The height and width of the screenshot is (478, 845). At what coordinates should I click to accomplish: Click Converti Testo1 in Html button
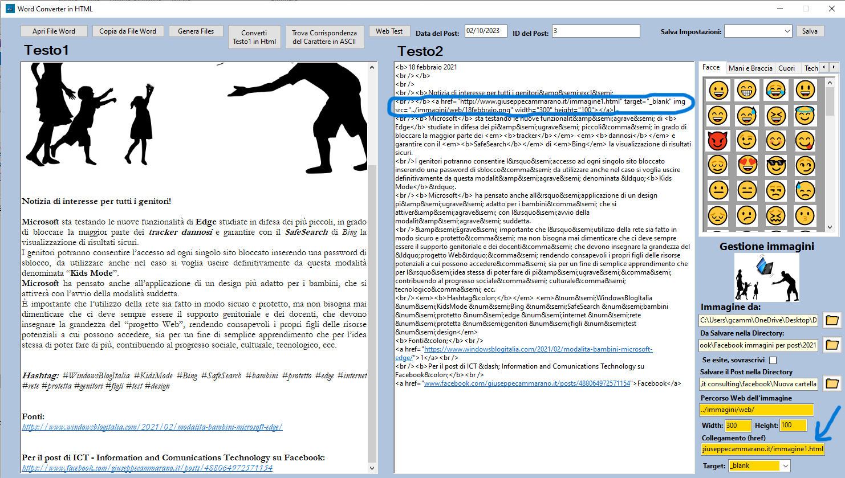254,37
